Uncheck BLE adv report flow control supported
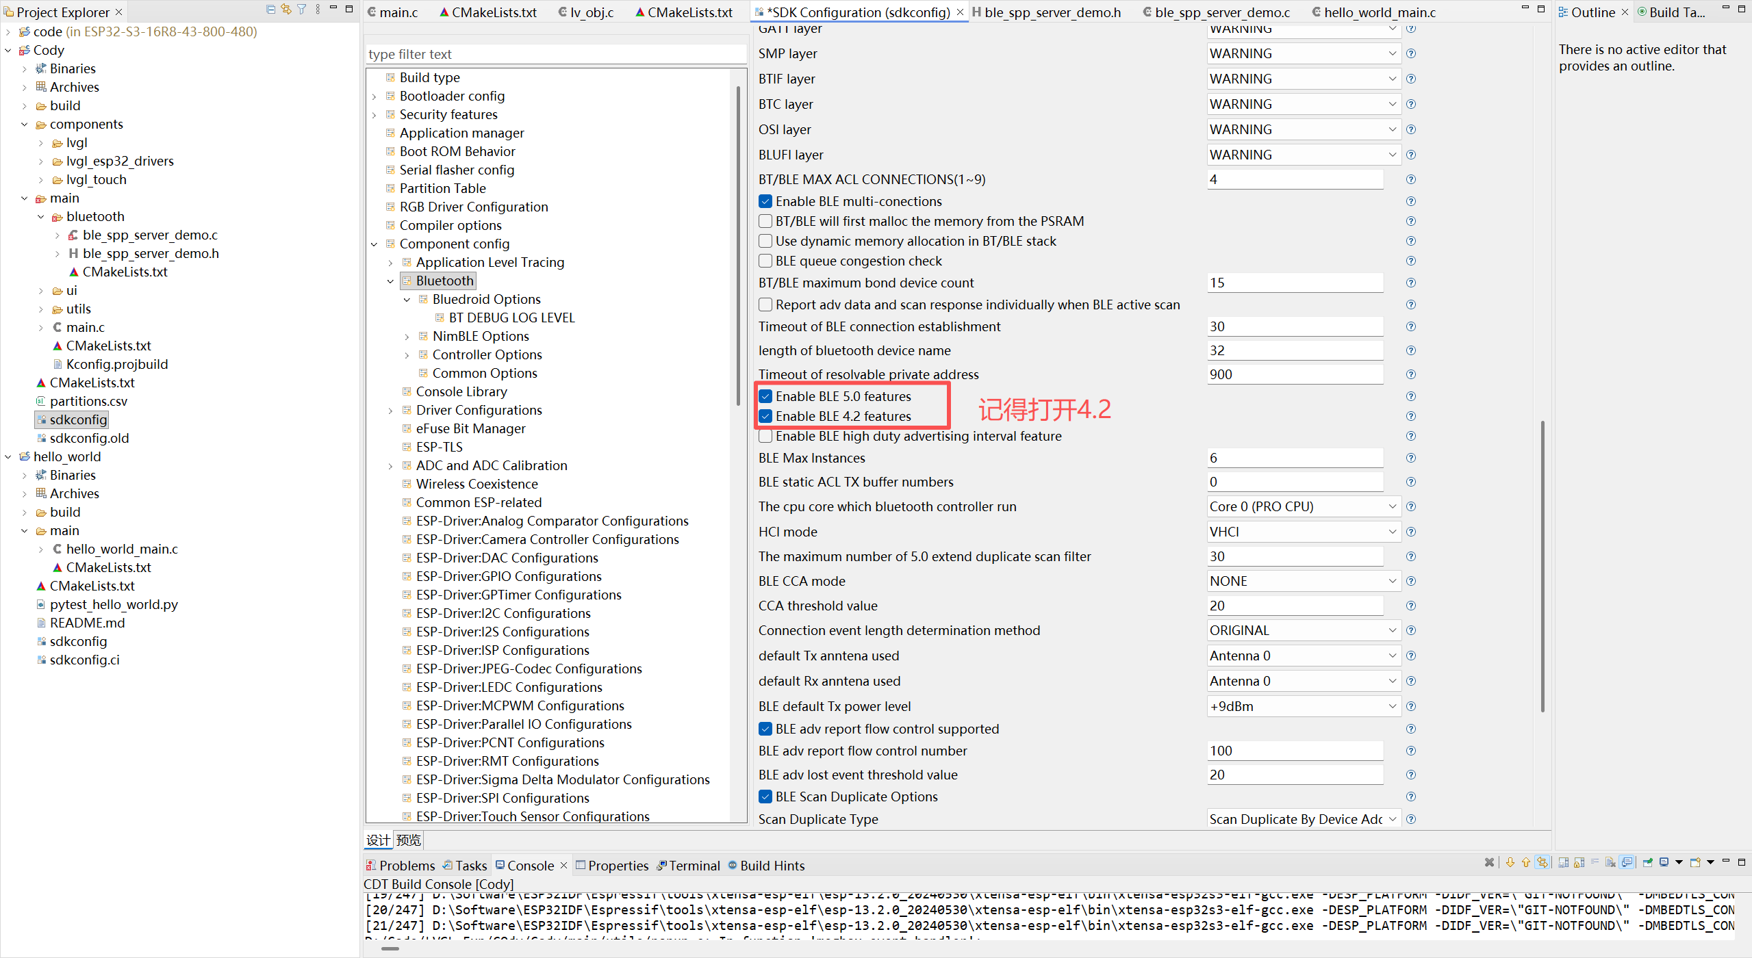This screenshot has height=958, width=1752. pyautogui.click(x=765, y=729)
